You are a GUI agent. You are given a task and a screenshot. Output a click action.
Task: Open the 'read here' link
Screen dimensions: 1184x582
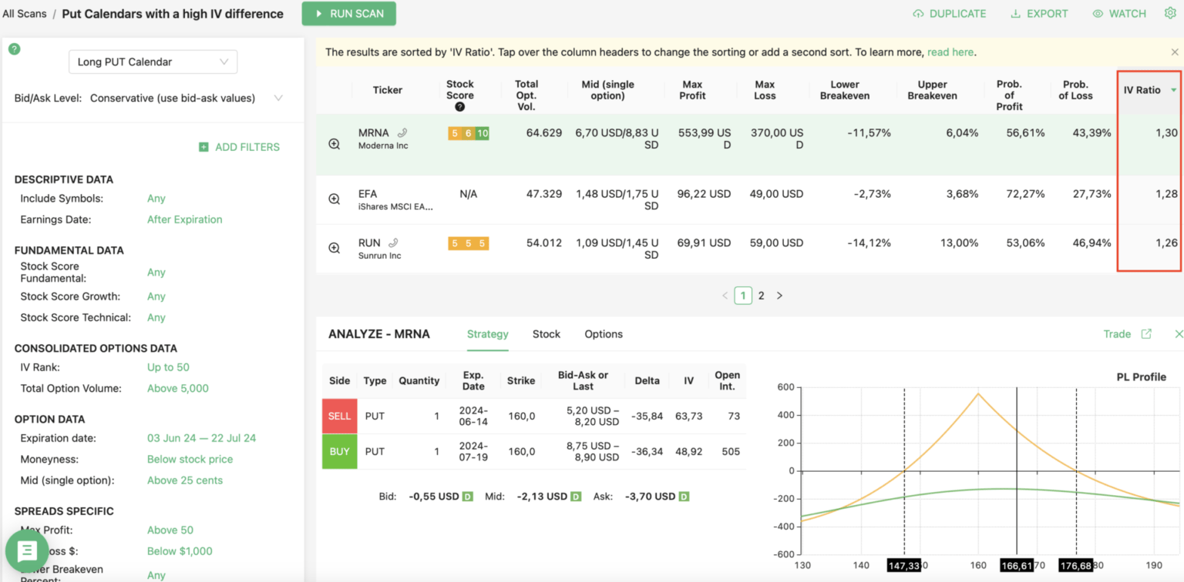click(950, 52)
